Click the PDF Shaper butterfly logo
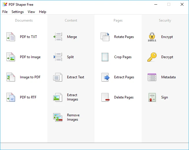 tap(5, 4)
